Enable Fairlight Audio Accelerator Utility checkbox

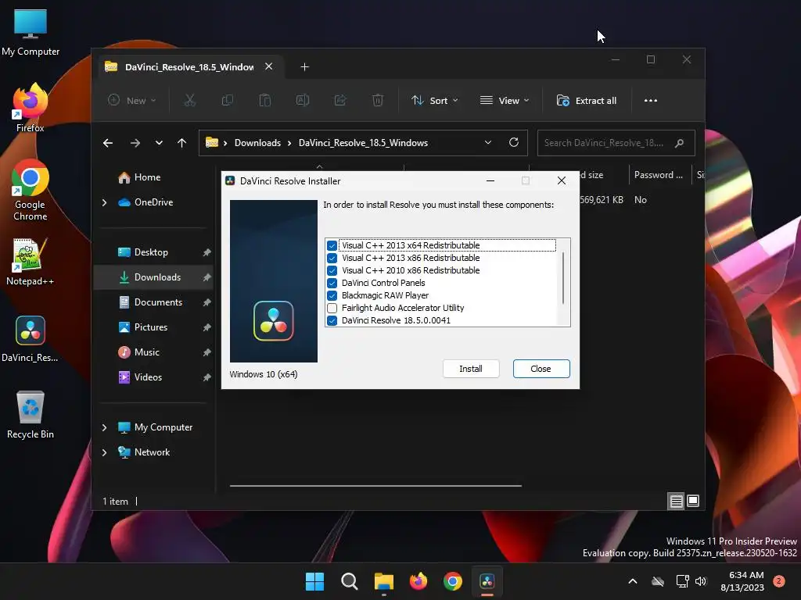point(332,308)
